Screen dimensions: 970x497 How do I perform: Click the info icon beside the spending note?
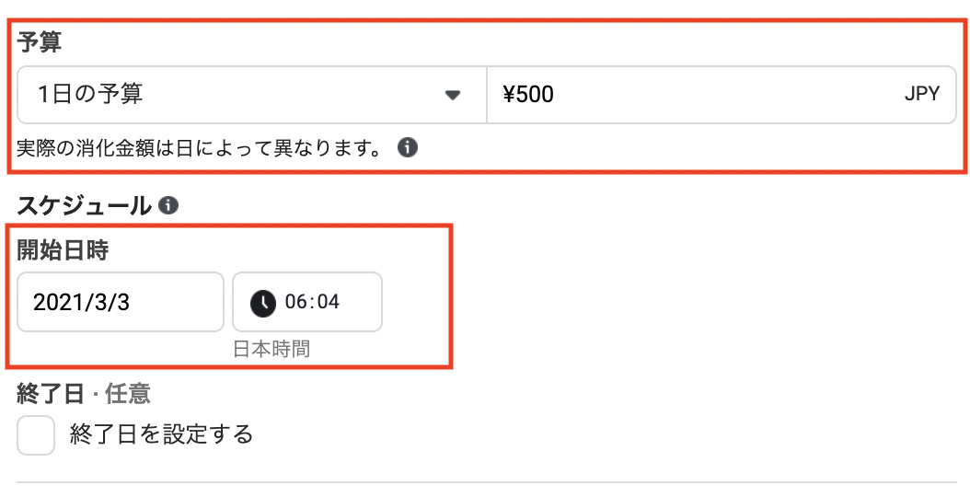408,147
